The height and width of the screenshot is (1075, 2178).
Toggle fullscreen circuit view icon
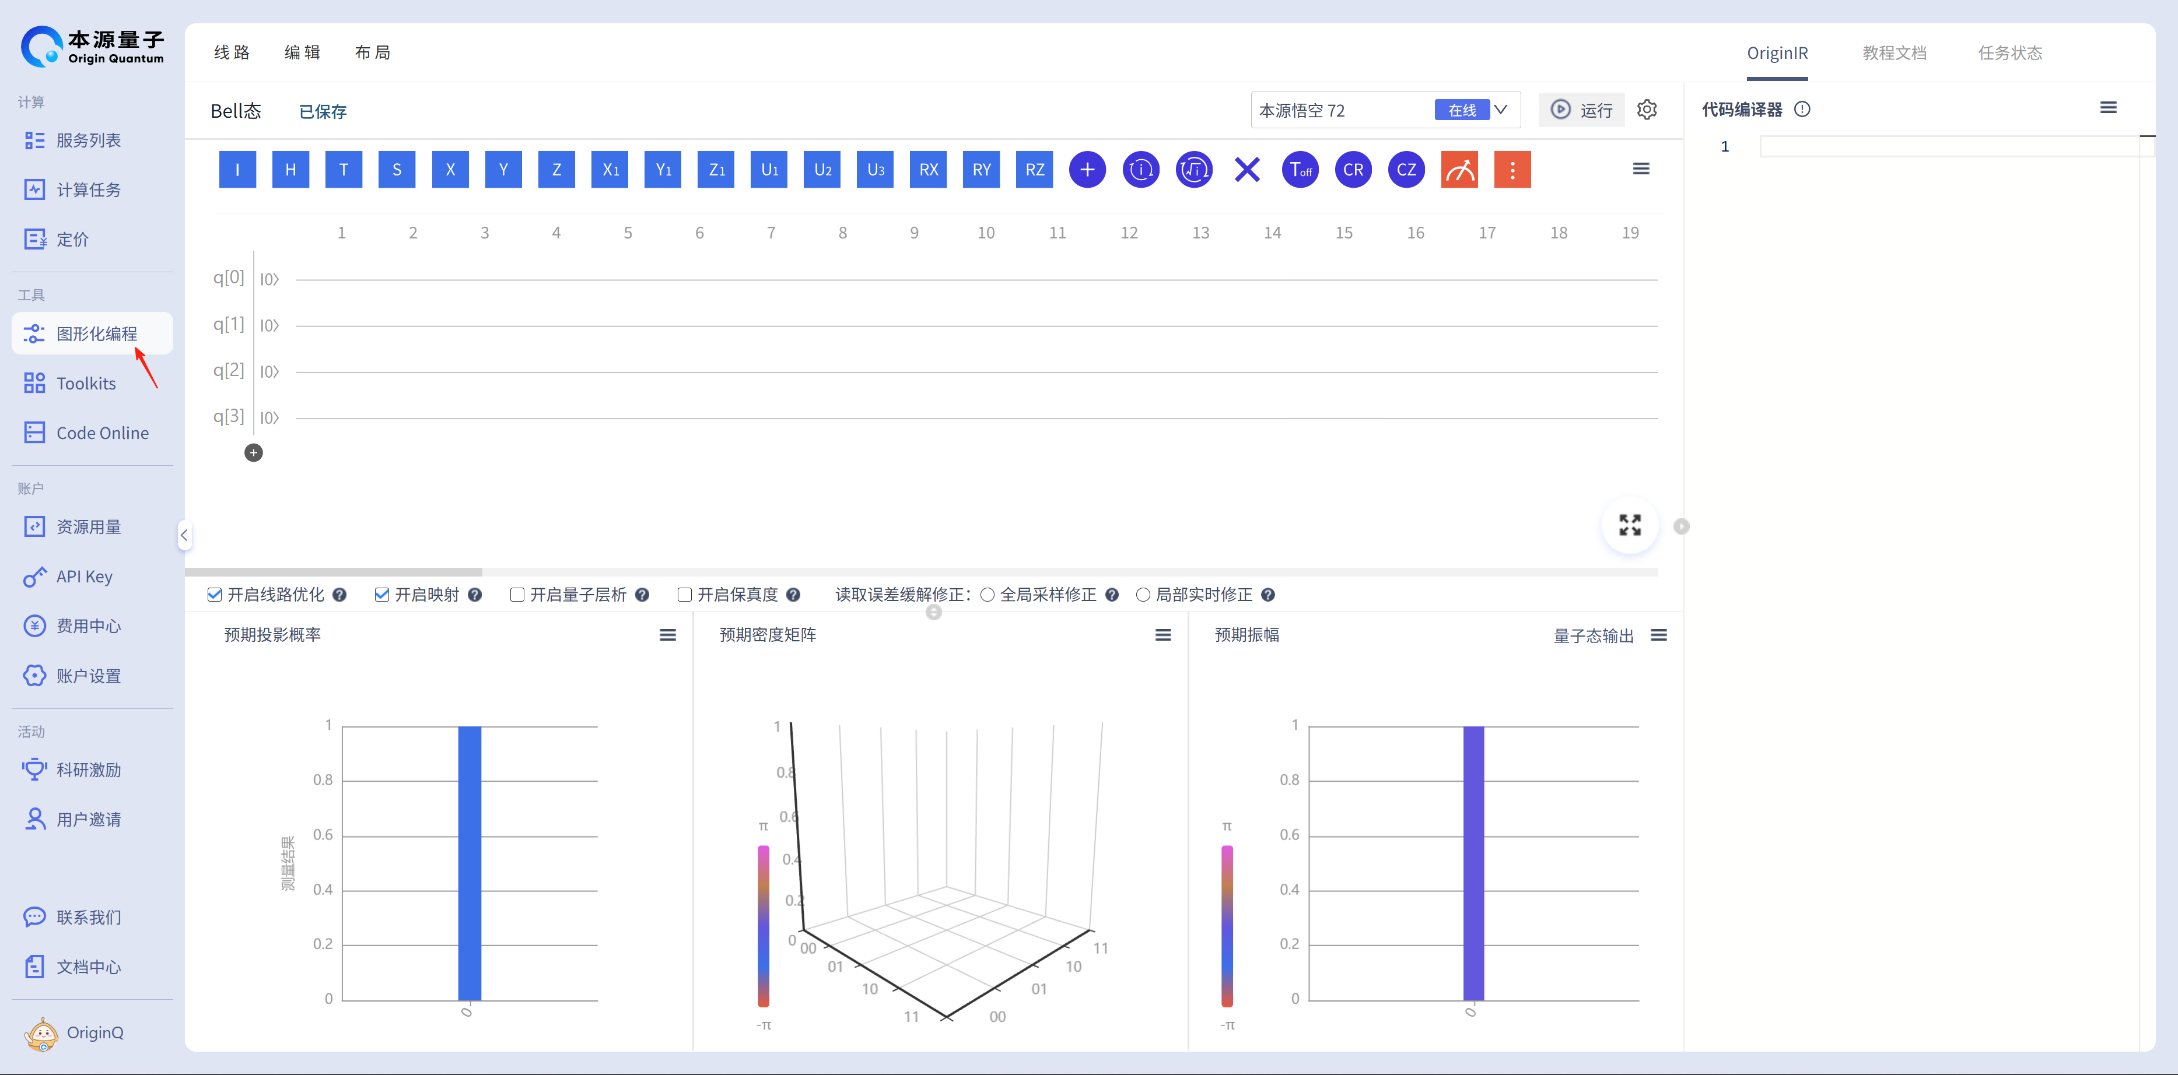1629,525
